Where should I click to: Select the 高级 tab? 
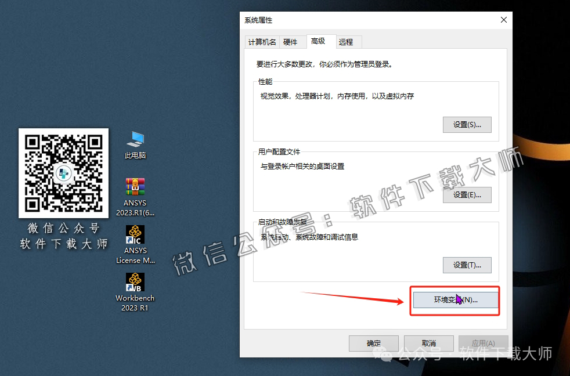pyautogui.click(x=321, y=42)
